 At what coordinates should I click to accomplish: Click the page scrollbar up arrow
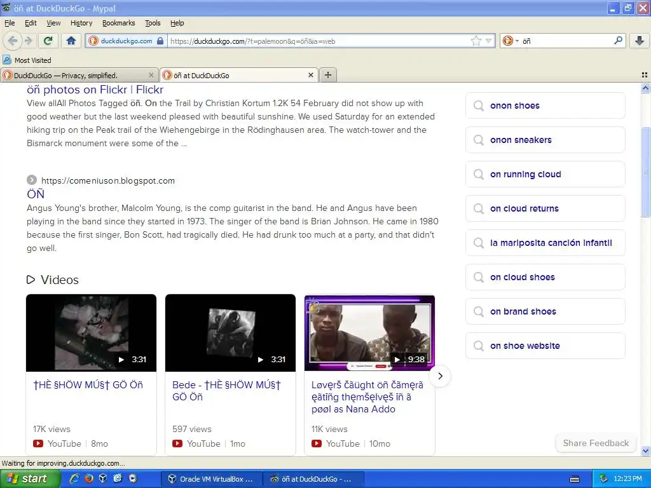tap(645, 88)
